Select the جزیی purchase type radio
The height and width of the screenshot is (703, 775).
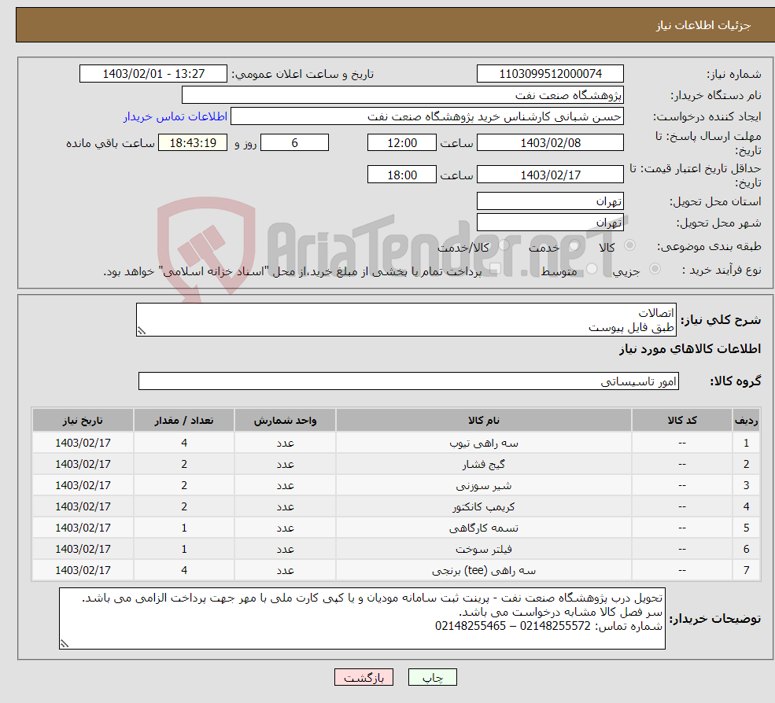655,269
